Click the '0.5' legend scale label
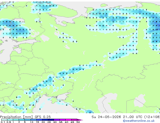The height and width of the screenshot is (123, 160). tap(9, 122)
